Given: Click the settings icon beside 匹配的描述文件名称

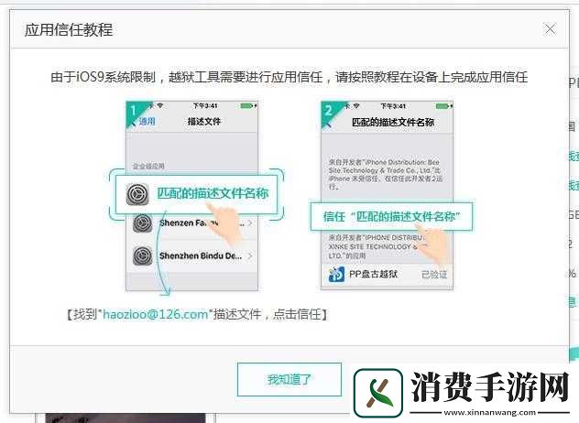Looking at the screenshot, I should [137, 194].
